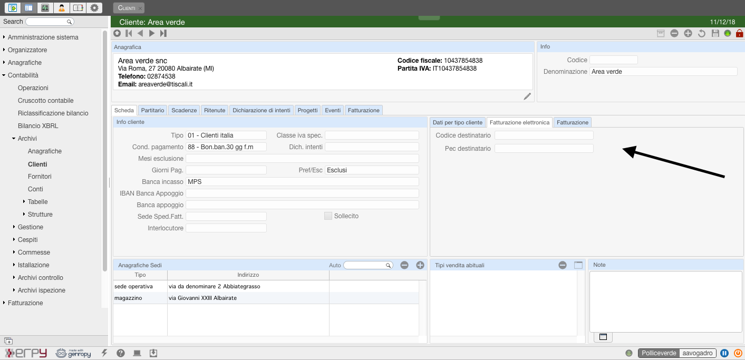Screen dimensions: 745x360
Task: Add new record with toolbar plus icon
Action: (x=688, y=33)
